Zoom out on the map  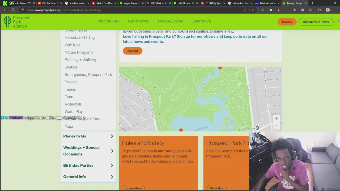click(277, 126)
